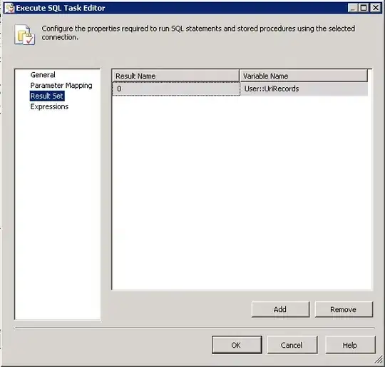Screen dimensions: 385x367
Task: Minimize the Execute SQL Task Editor window
Action: click(353, 8)
